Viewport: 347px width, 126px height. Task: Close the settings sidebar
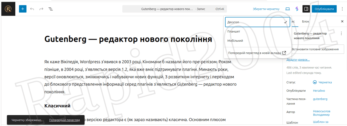(342, 22)
